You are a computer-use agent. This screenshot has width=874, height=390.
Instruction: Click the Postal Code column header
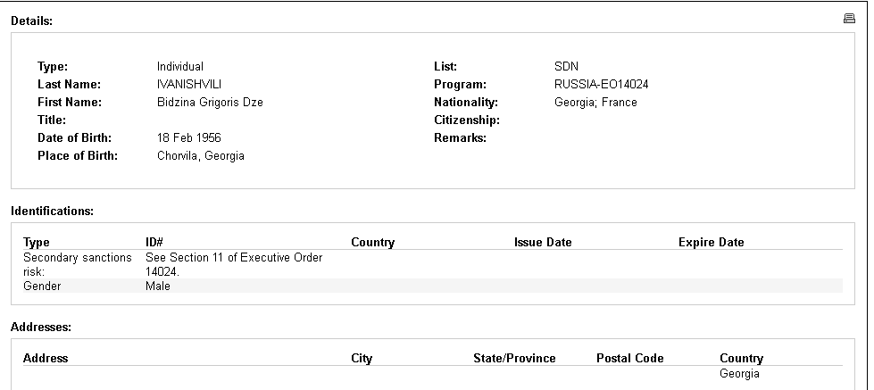629,359
